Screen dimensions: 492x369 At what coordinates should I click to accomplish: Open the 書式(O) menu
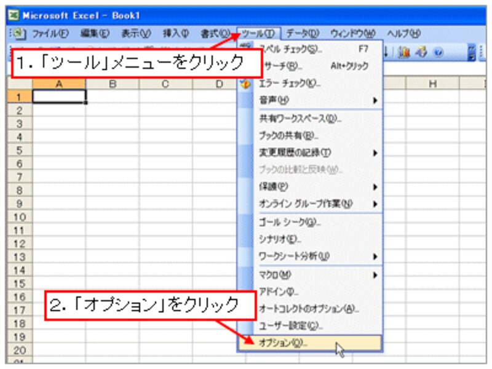(x=215, y=34)
